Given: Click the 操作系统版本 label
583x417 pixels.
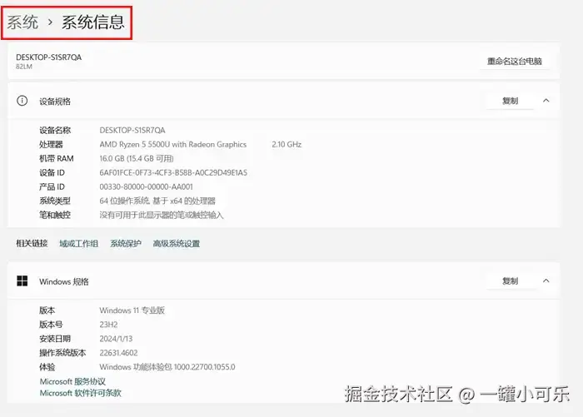Looking at the screenshot, I should point(62,352).
